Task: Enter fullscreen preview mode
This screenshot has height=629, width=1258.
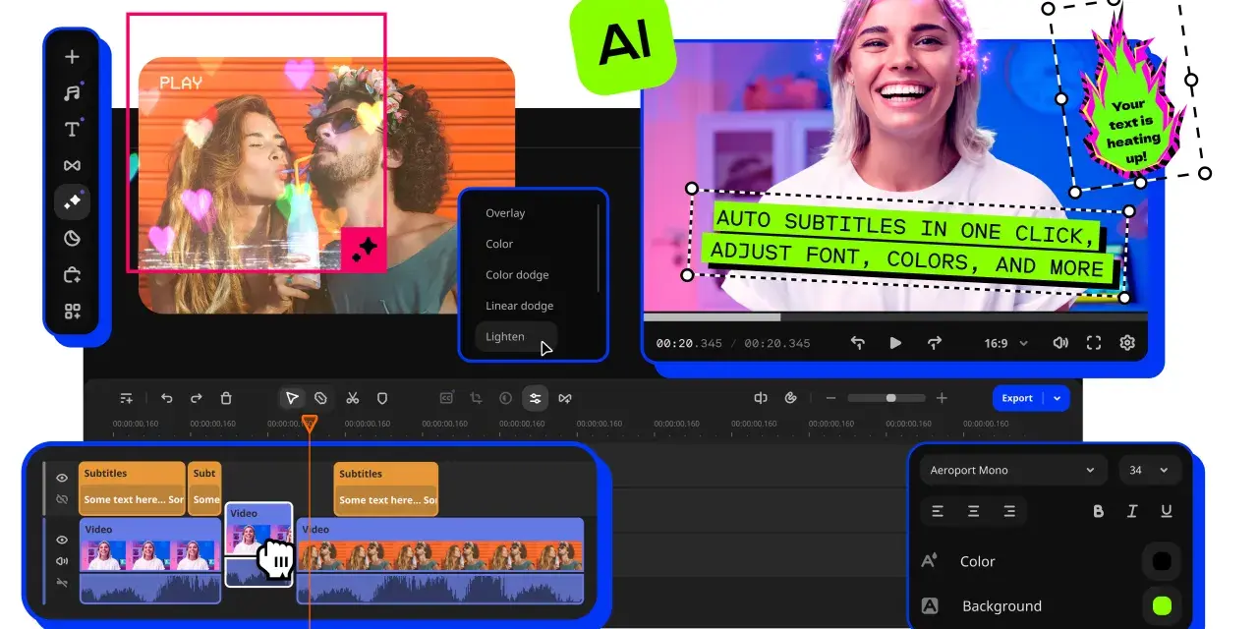Action: coord(1094,343)
